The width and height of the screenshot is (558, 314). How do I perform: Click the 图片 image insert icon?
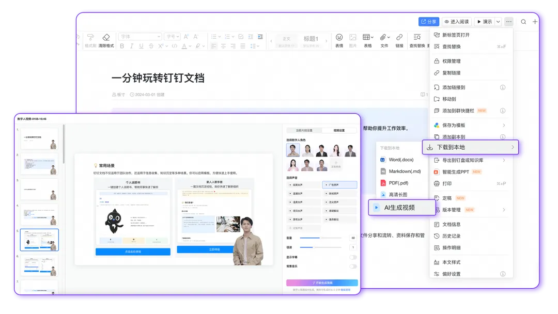click(353, 37)
